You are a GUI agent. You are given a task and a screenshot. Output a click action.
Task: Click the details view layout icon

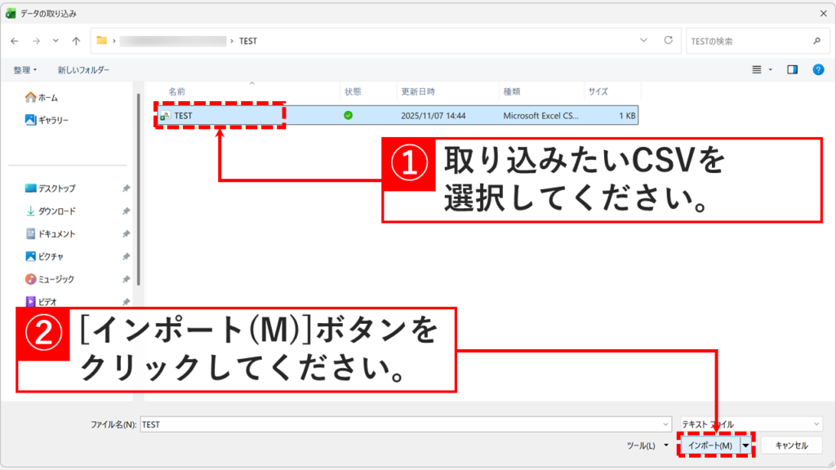pyautogui.click(x=755, y=69)
